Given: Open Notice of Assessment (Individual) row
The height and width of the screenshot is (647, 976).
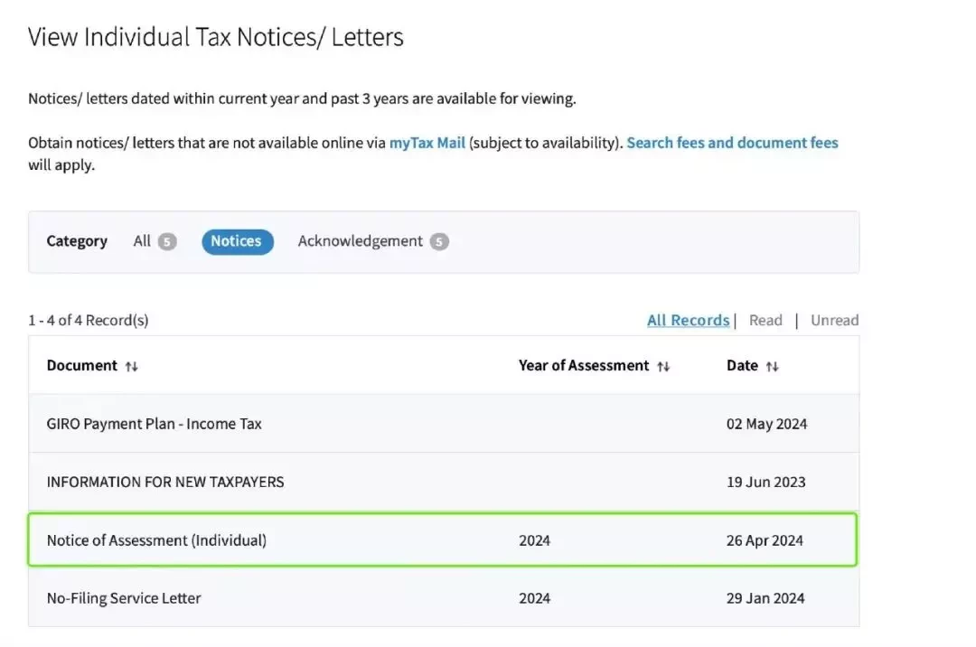Looking at the screenshot, I should point(443,539).
